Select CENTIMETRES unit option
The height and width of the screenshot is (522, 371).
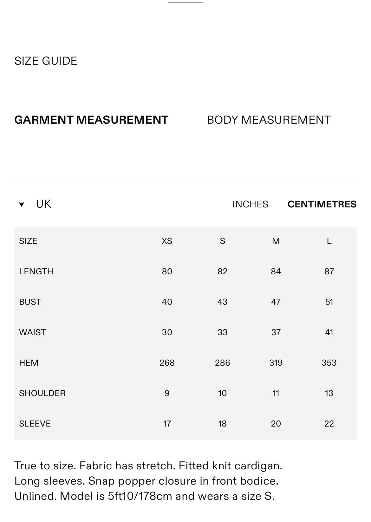pos(322,204)
